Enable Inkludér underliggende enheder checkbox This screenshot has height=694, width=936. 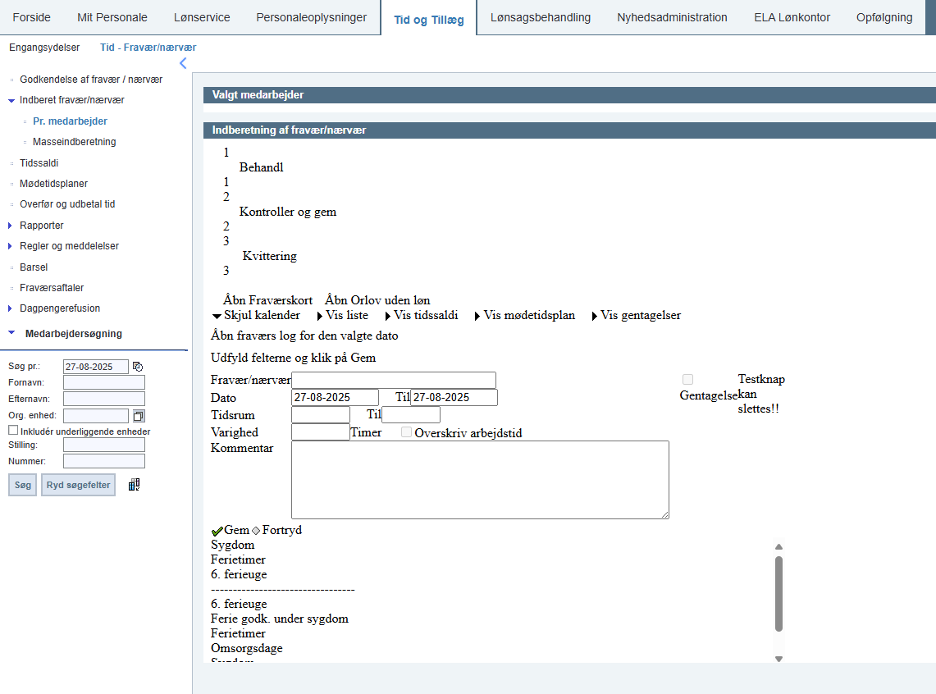point(13,430)
